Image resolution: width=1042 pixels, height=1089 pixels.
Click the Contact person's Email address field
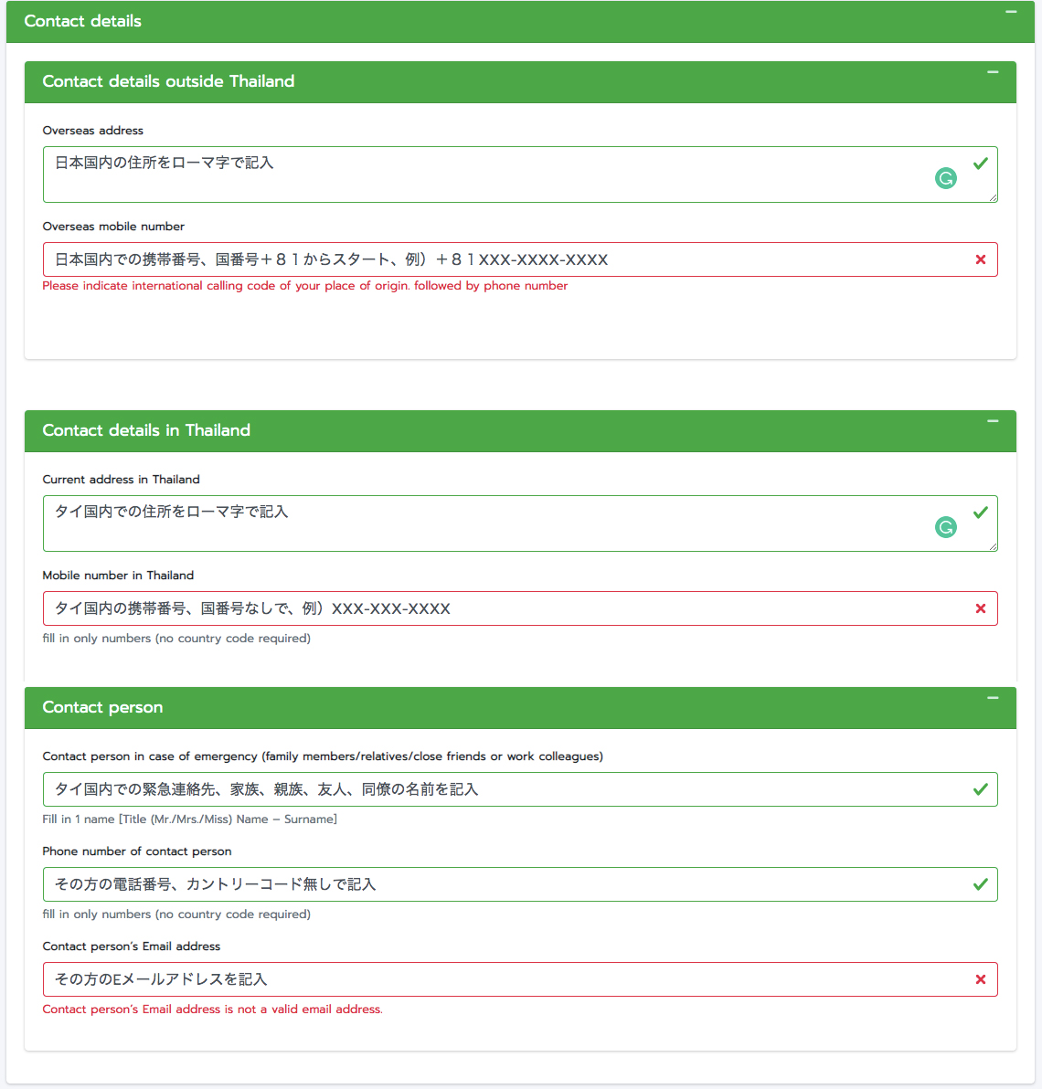click(x=494, y=979)
